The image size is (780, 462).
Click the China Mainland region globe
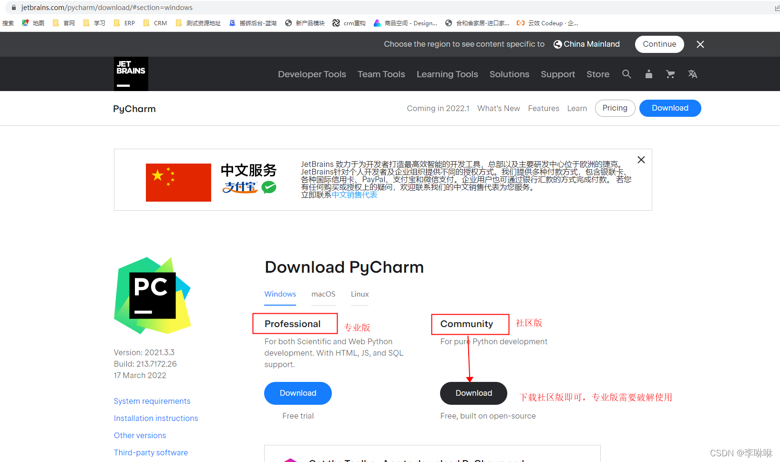tap(557, 44)
